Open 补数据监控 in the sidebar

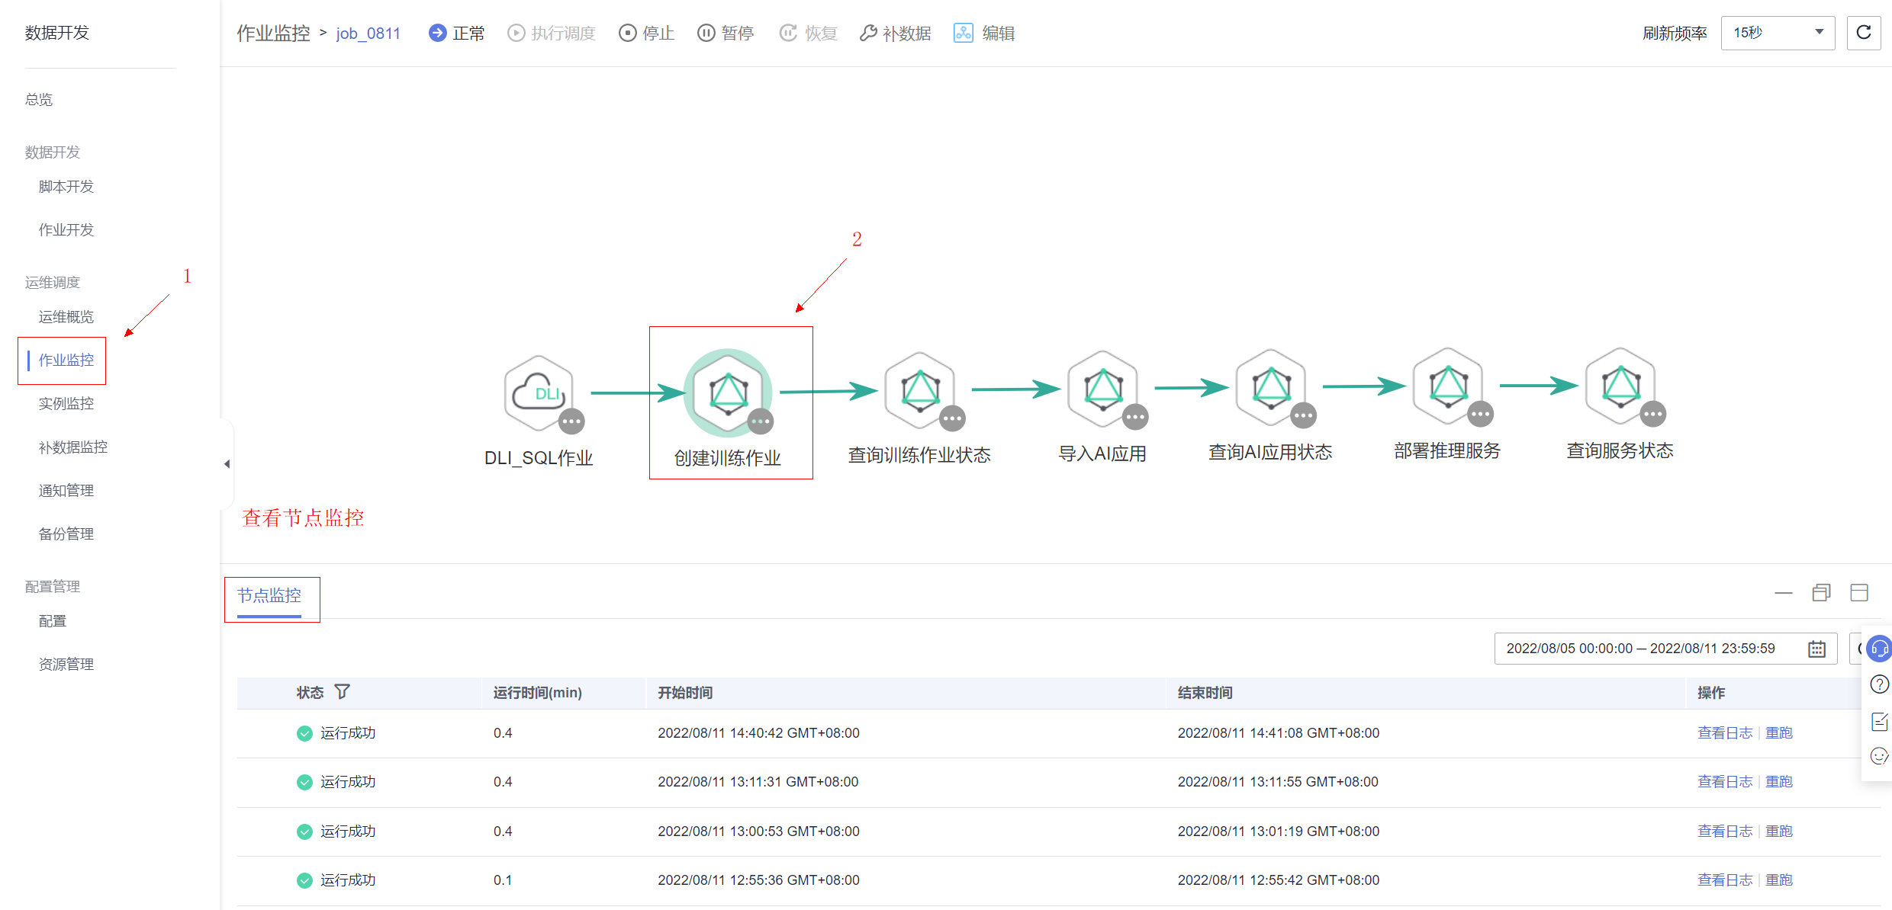[x=73, y=447]
